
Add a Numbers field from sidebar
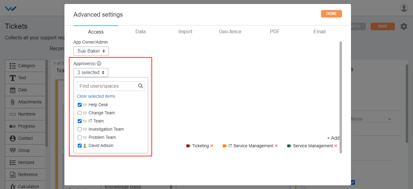coord(25,114)
